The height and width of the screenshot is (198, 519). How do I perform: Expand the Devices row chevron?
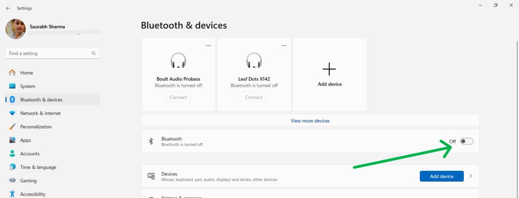[470, 176]
